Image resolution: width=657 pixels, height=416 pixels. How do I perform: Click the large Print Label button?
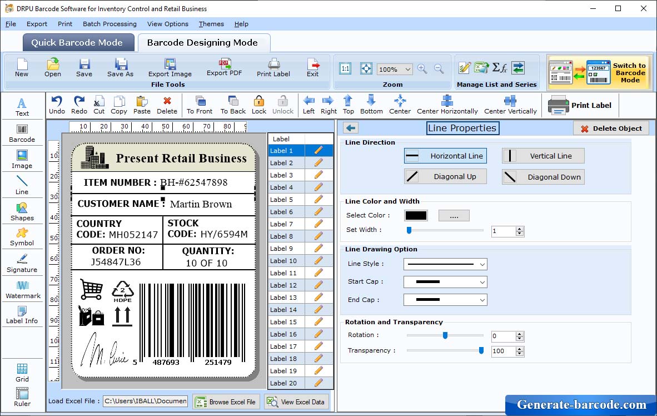[x=580, y=105]
